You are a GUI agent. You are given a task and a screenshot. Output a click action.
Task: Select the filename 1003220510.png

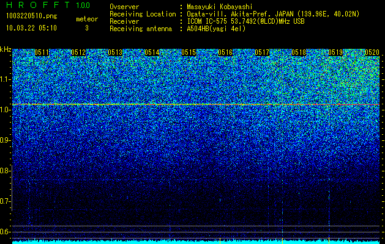pos(32,16)
